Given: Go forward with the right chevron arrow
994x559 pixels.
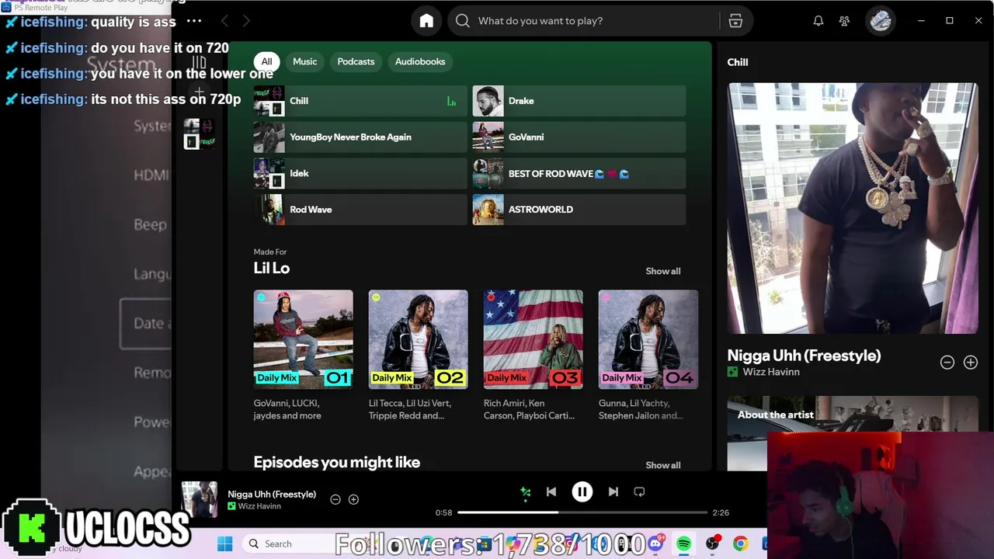Looking at the screenshot, I should point(246,21).
